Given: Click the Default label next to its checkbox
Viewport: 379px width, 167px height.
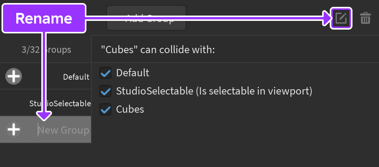Looking at the screenshot, I should point(133,73).
